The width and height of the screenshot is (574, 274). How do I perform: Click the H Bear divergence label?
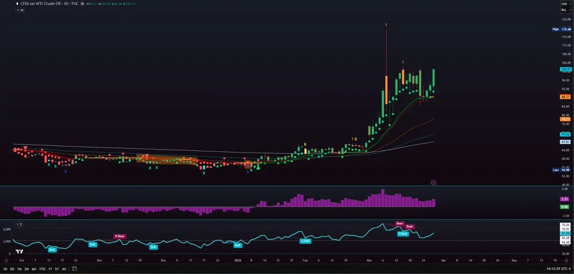120,236
